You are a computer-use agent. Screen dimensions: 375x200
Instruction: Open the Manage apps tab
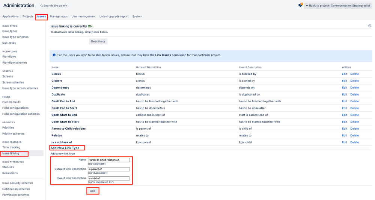pyautogui.click(x=59, y=17)
